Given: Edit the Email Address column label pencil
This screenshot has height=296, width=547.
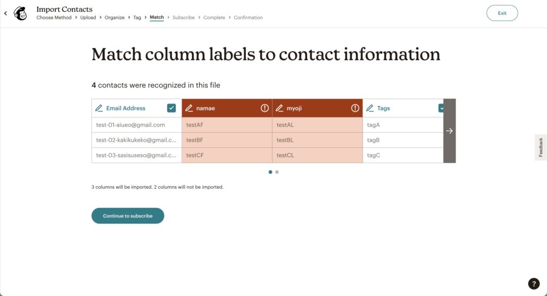Looking at the screenshot, I should coord(99,108).
